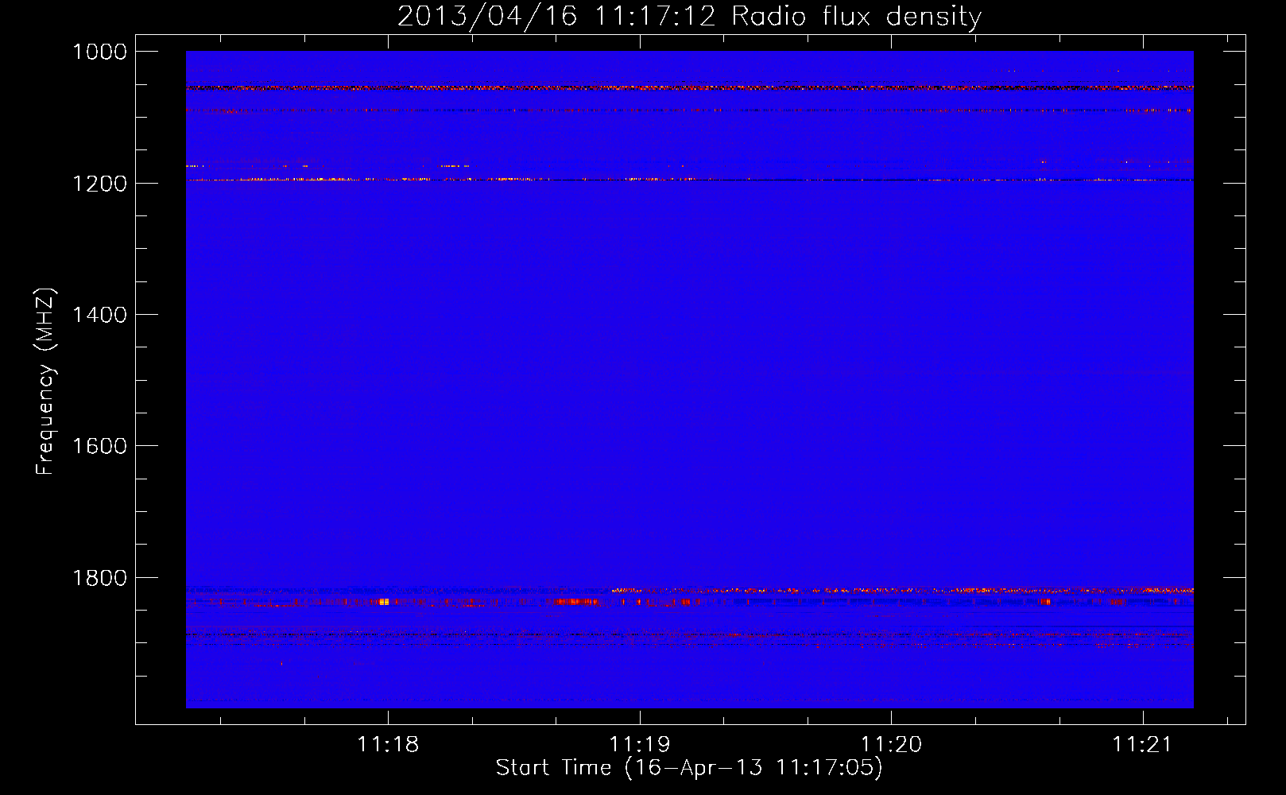This screenshot has width=1286, height=795.
Task: Click the 1200 frequency tick label
Action: (x=99, y=184)
